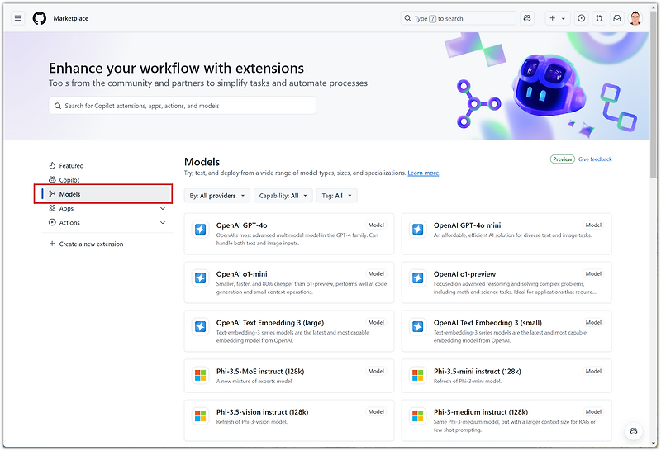Click the Phi-3.5-vision Microsoft logo icon
Image resolution: width=661 pixels, height=451 pixels.
[x=200, y=416]
